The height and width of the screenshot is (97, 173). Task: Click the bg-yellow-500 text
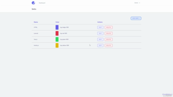(65, 46)
